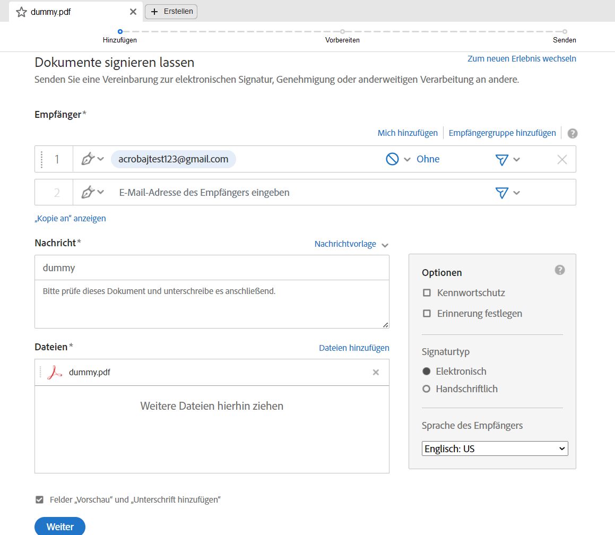This screenshot has height=535, width=615.
Task: Enable the Kennwortschutz checkbox
Action: (x=427, y=292)
